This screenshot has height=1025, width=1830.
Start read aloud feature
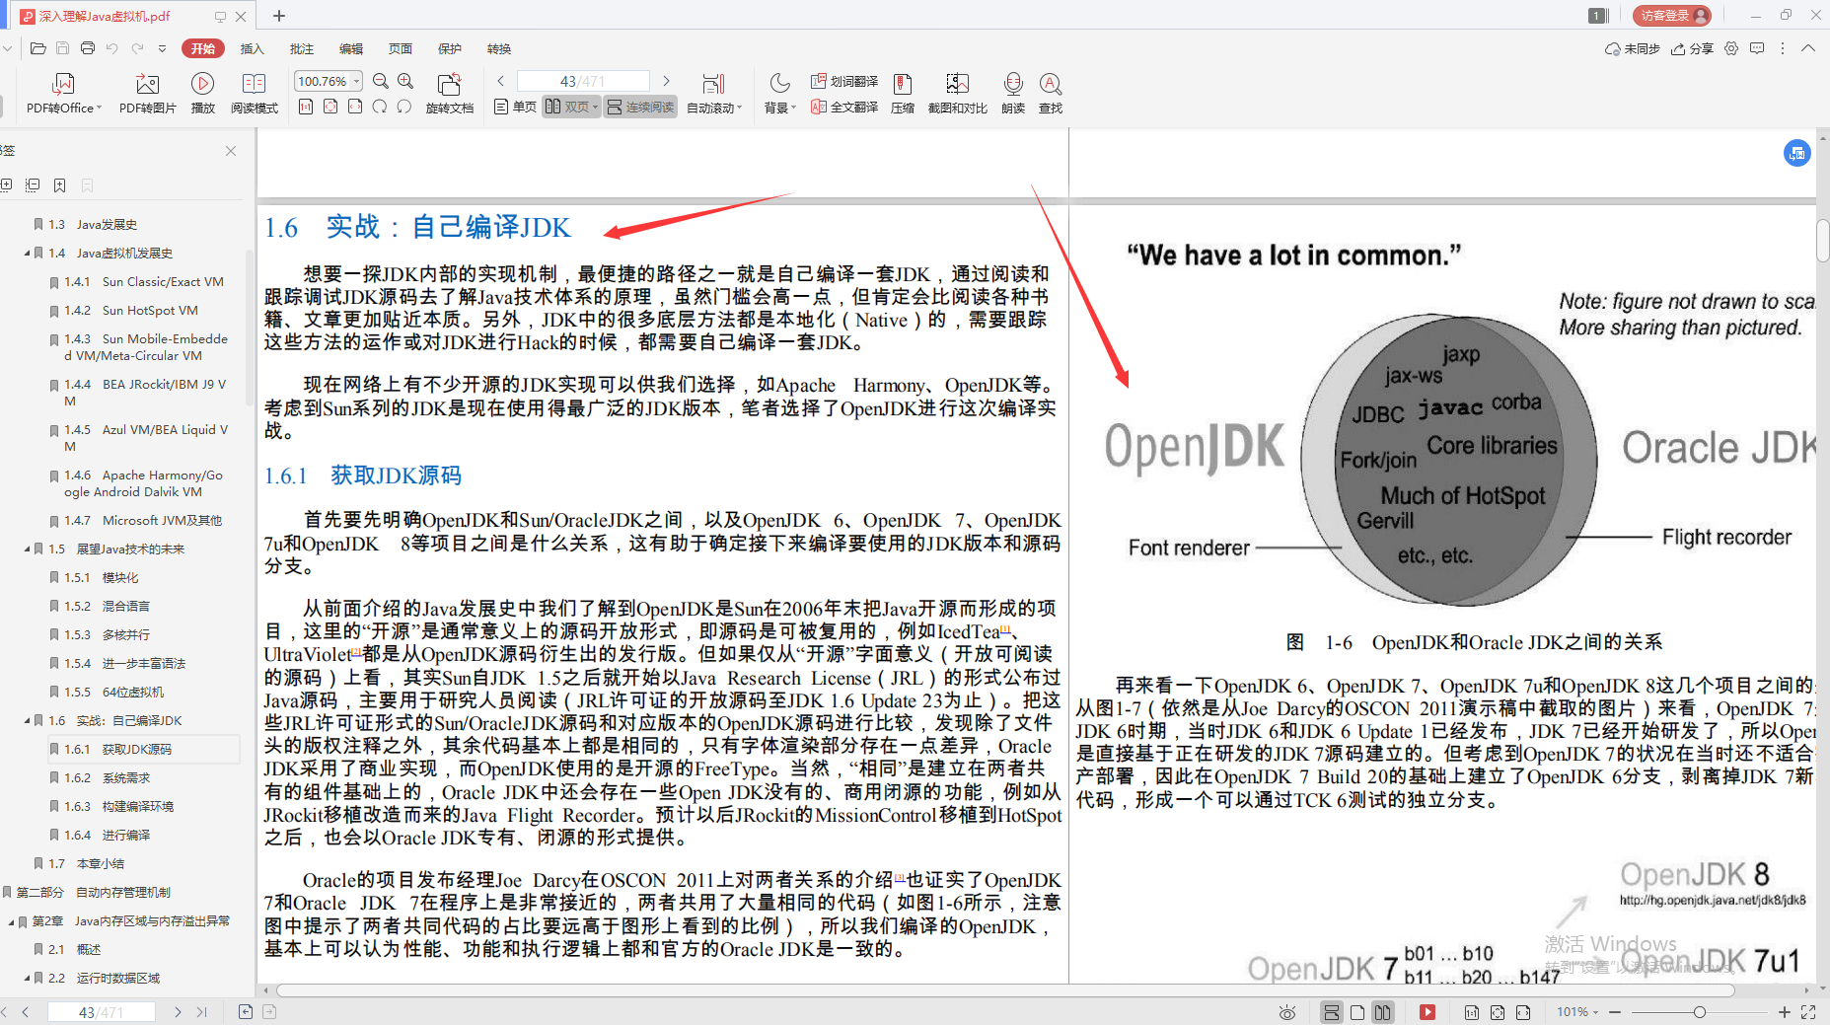coord(1013,93)
